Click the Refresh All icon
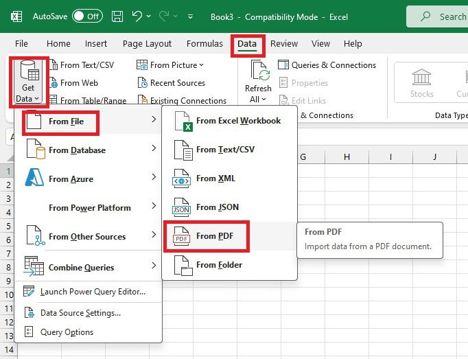Viewport: 468px width, 359px height. pos(260,71)
